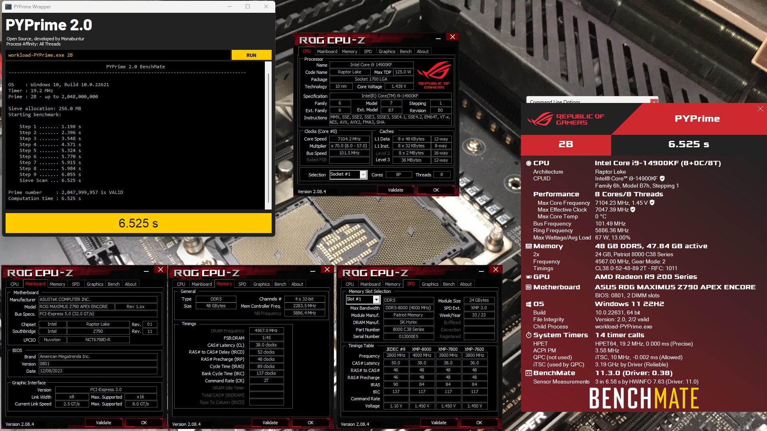Click the DRAM Frequency 4567.0 MHz value
Image resolution: width=767 pixels, height=431 pixels.
pyautogui.click(x=266, y=331)
